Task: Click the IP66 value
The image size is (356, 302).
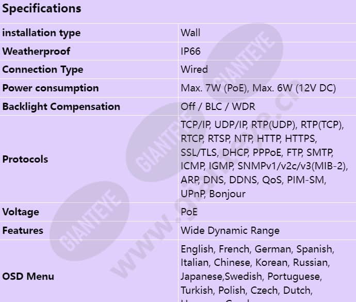Action: click(x=190, y=51)
